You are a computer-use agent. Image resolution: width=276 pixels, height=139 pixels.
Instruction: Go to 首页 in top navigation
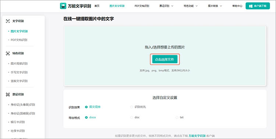[x=97, y=6]
